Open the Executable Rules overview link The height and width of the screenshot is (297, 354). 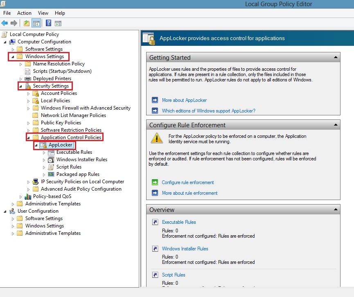[179, 222]
